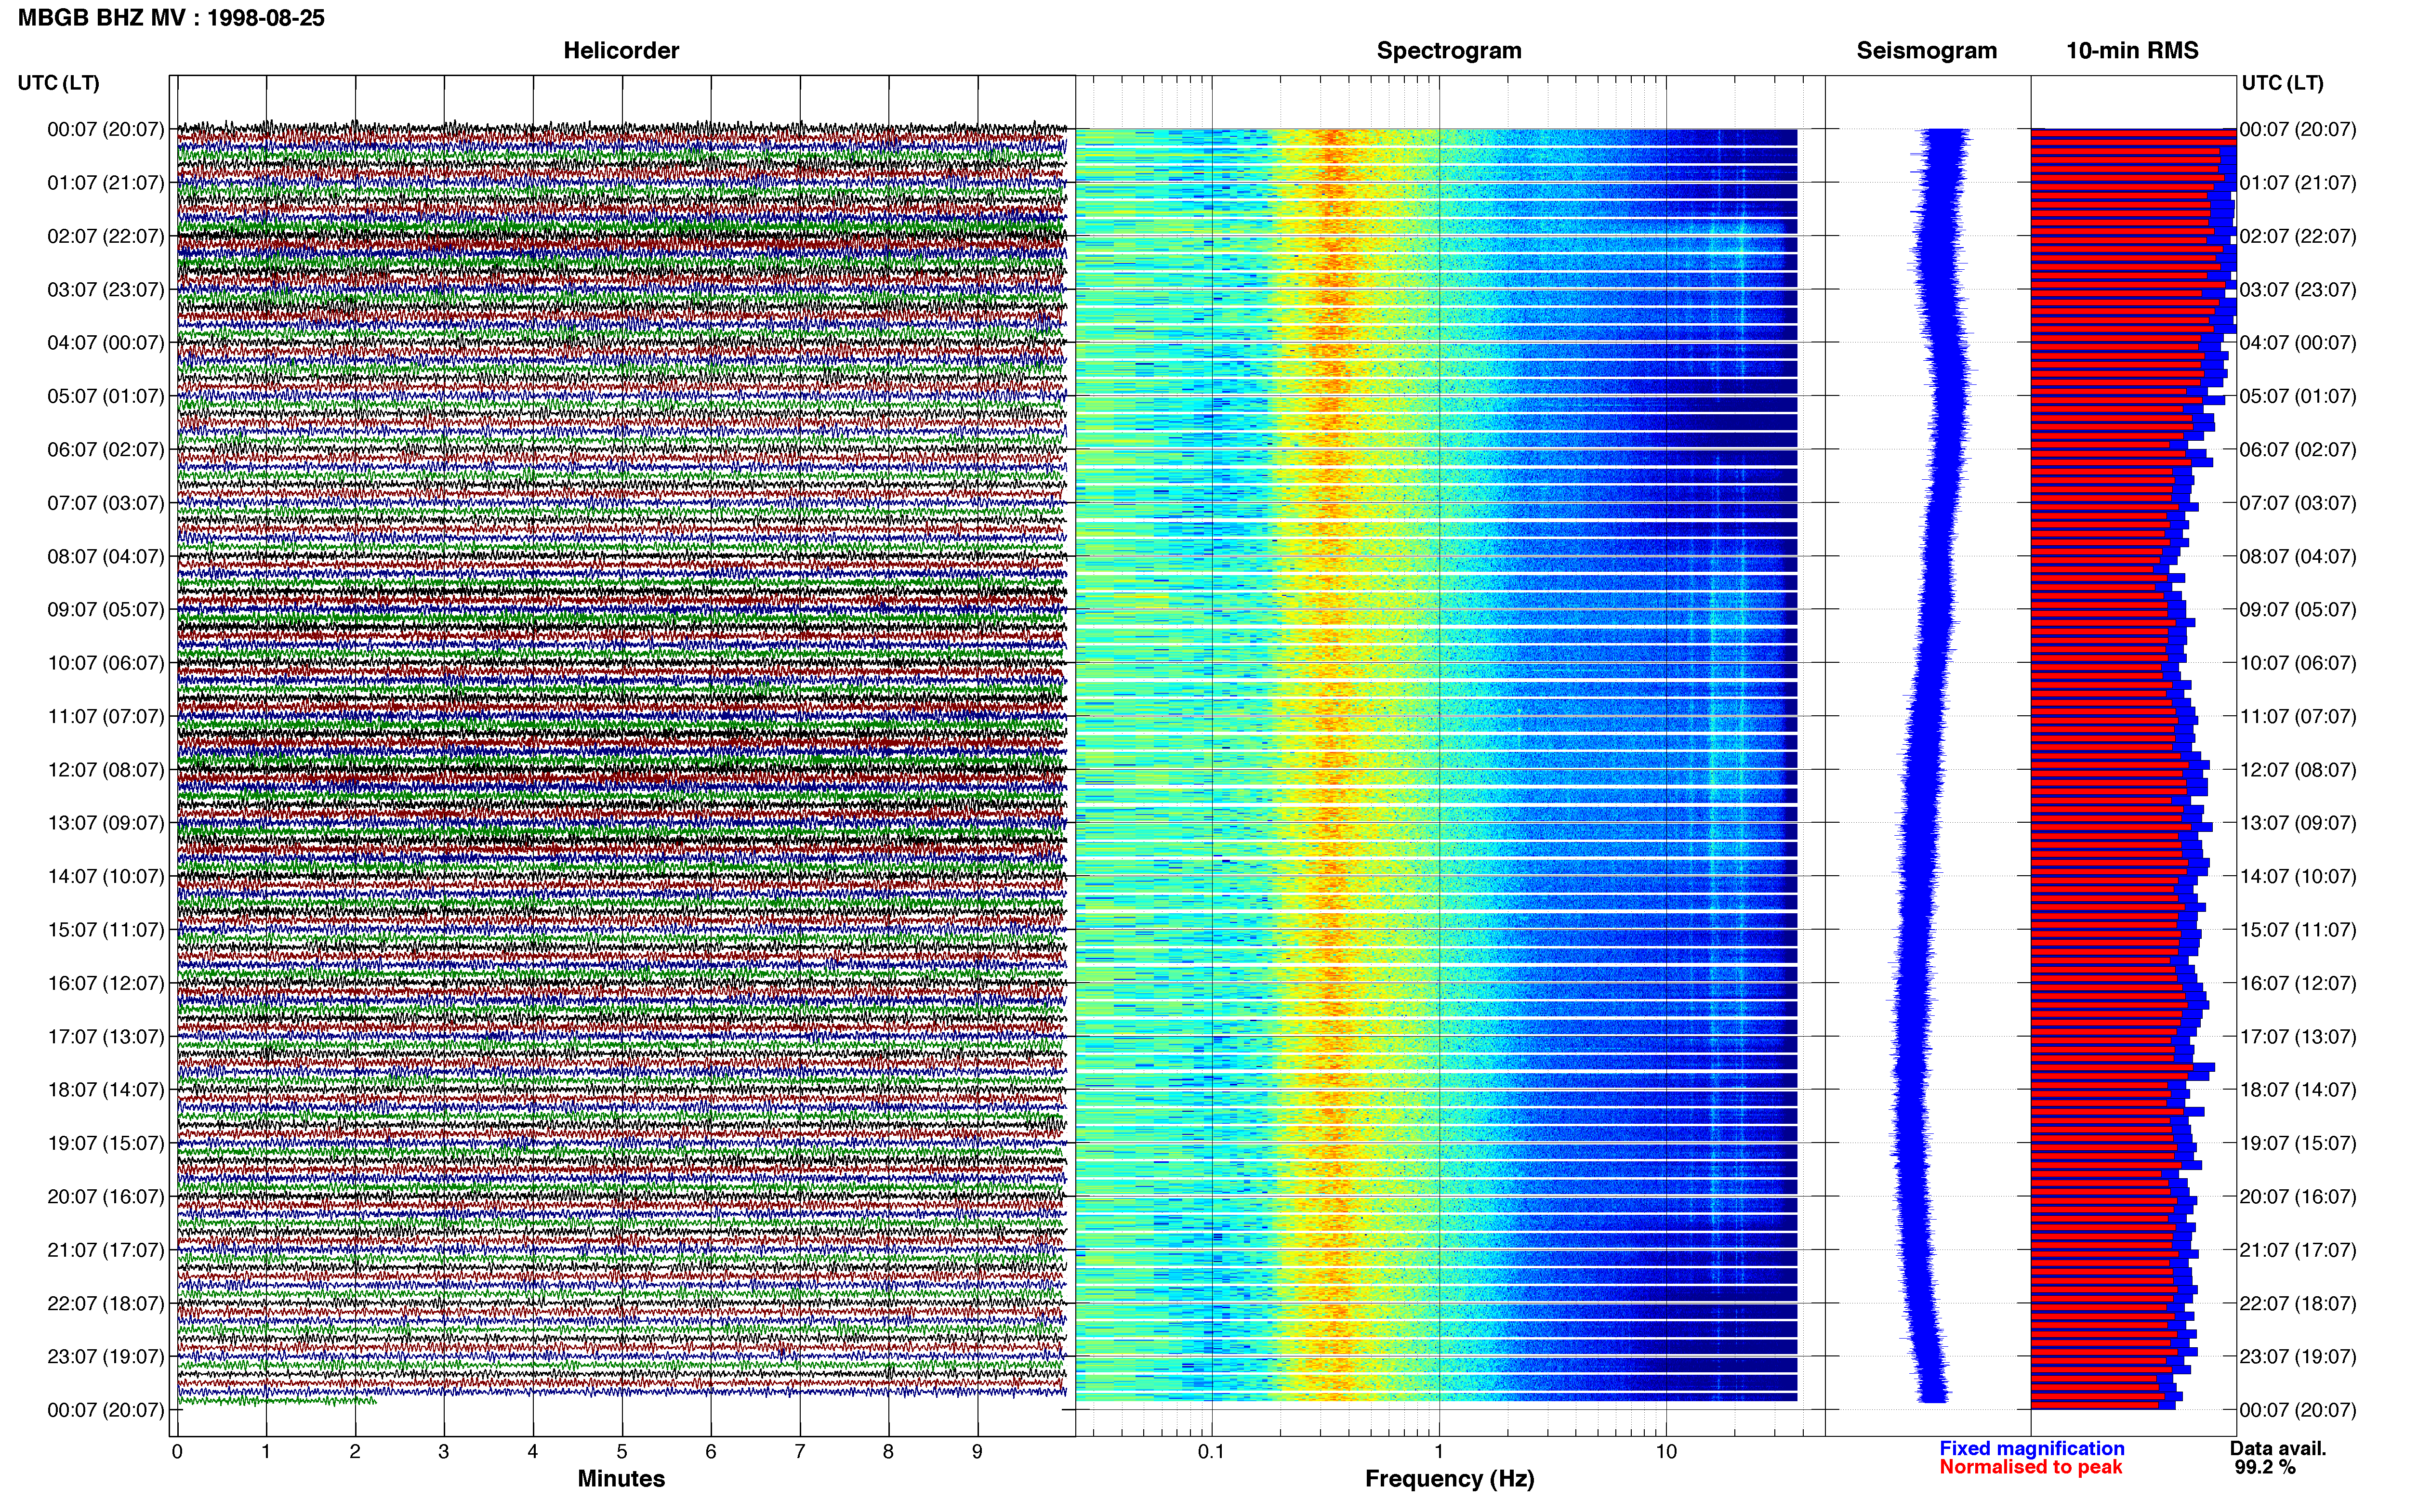Click '04:07 (00:07)' on the left time axis
The width and height of the screenshot is (2418, 1512).
click(106, 343)
